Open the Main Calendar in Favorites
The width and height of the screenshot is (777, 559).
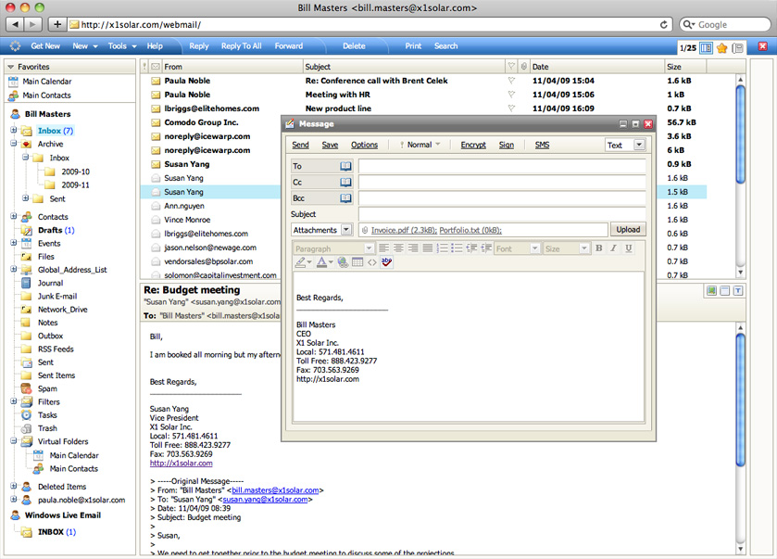pos(46,82)
